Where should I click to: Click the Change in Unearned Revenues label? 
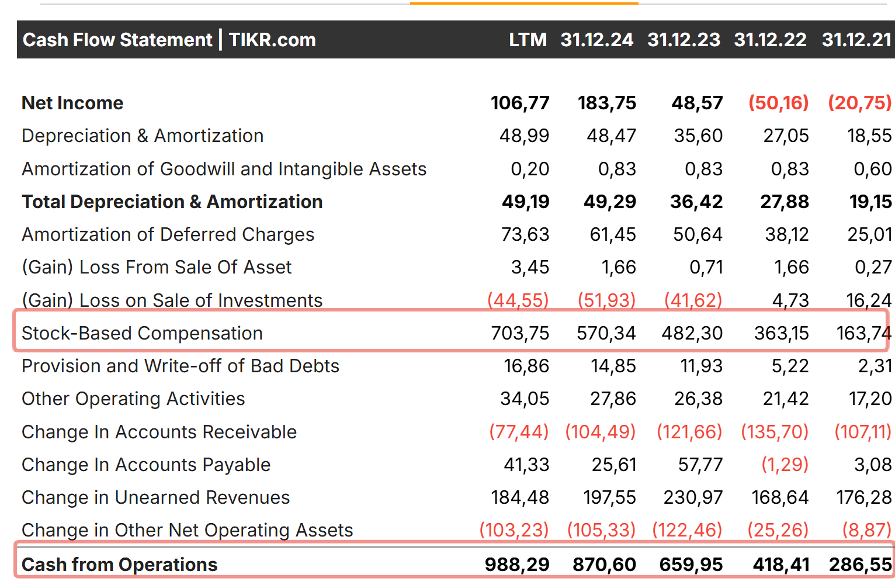click(x=155, y=497)
